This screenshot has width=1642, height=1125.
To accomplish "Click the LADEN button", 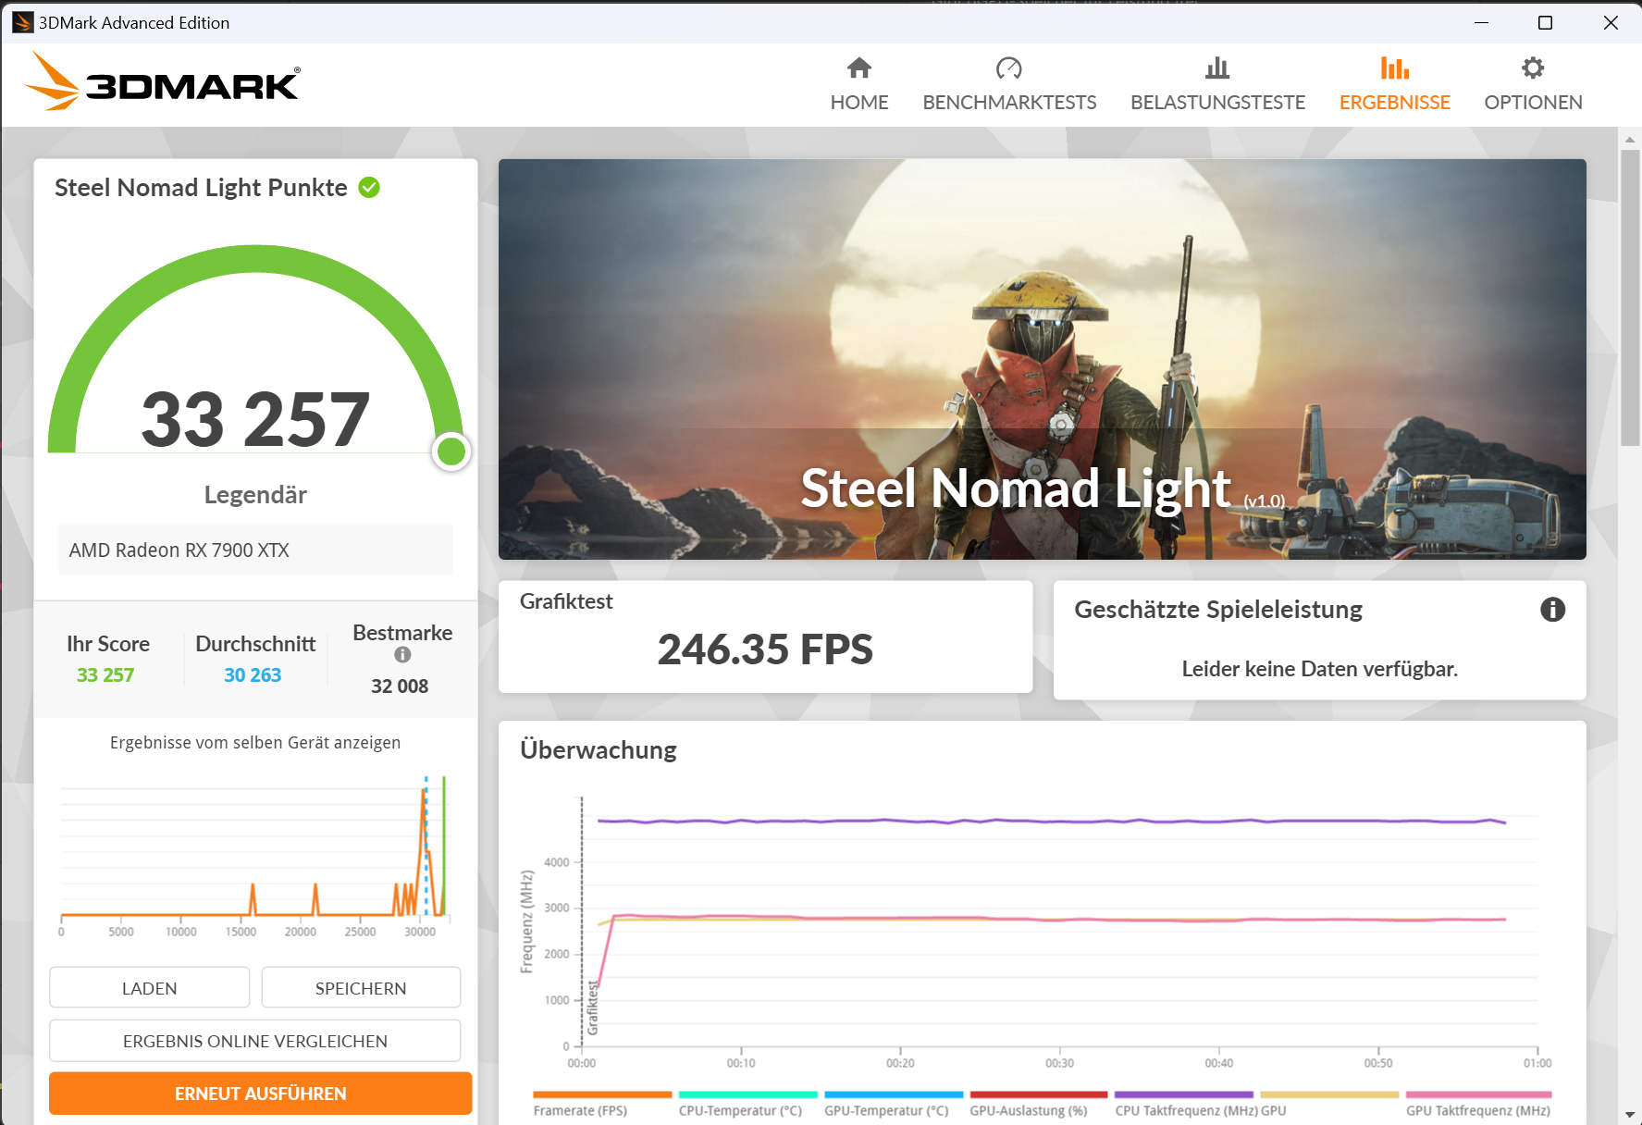I will click(150, 988).
